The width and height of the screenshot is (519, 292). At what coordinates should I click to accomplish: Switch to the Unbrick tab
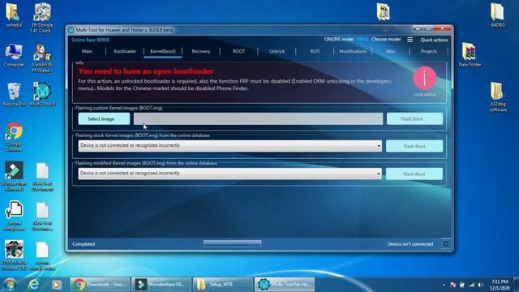[x=277, y=51]
